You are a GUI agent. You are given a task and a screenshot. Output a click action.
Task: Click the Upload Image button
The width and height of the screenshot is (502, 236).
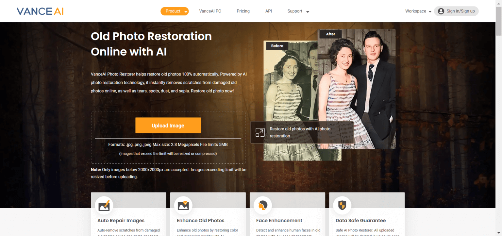168,125
